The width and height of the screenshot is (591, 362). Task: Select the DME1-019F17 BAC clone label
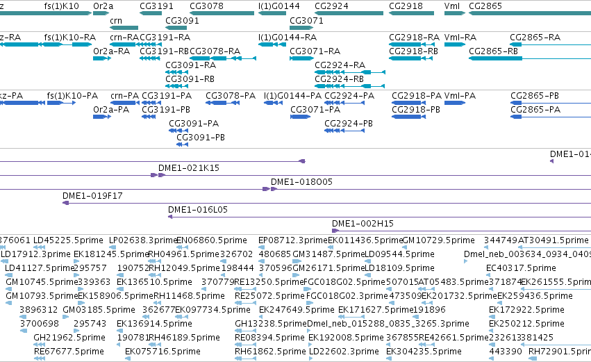93,196
